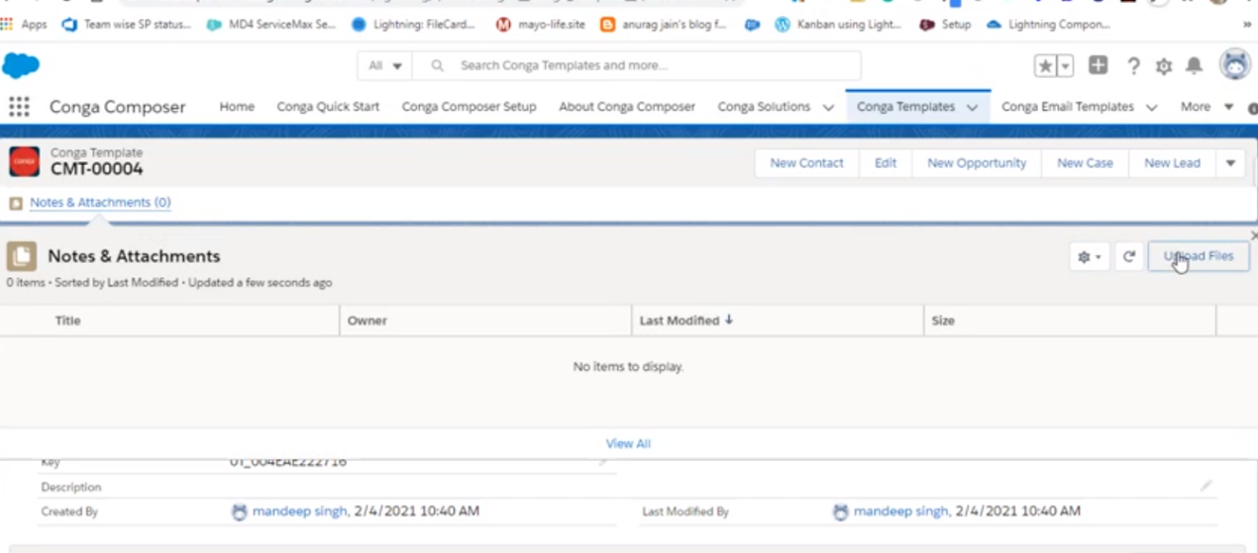The height and width of the screenshot is (553, 1258).
Task: Go to the Conga Quick Start tab
Action: click(x=328, y=107)
